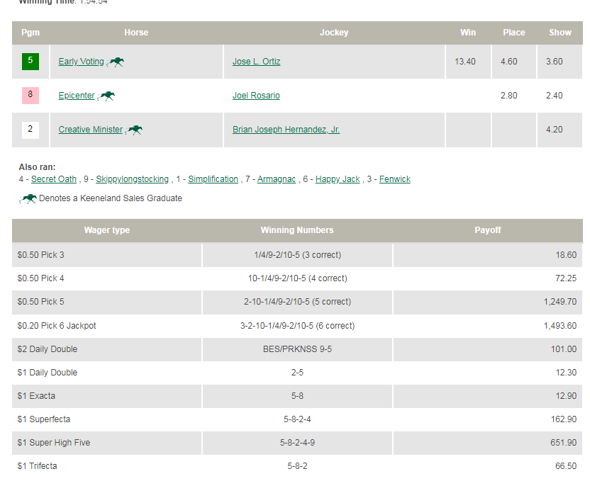Open Secret Oath in Also ran list
Image resolution: width=590 pixels, height=481 pixels.
click(54, 179)
